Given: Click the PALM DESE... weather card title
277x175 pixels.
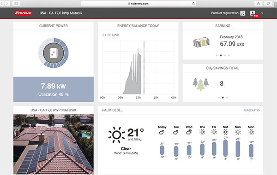Looking at the screenshot, I should (113, 110).
